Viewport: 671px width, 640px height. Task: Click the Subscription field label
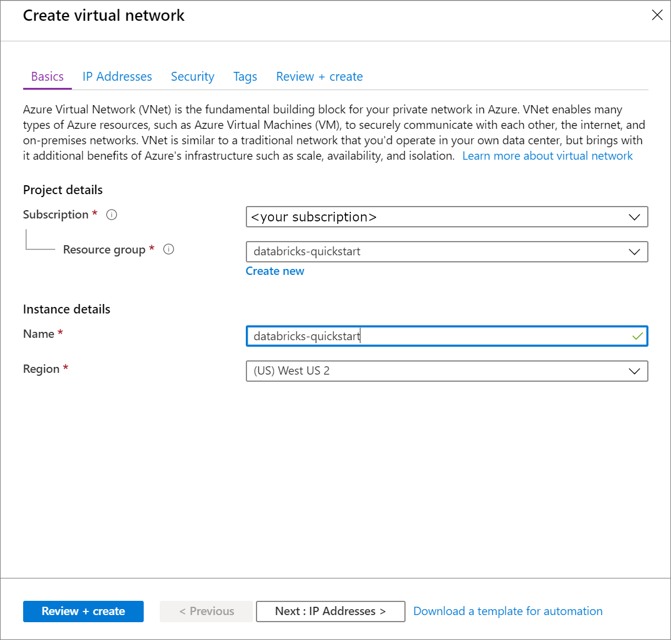pyautogui.click(x=56, y=214)
